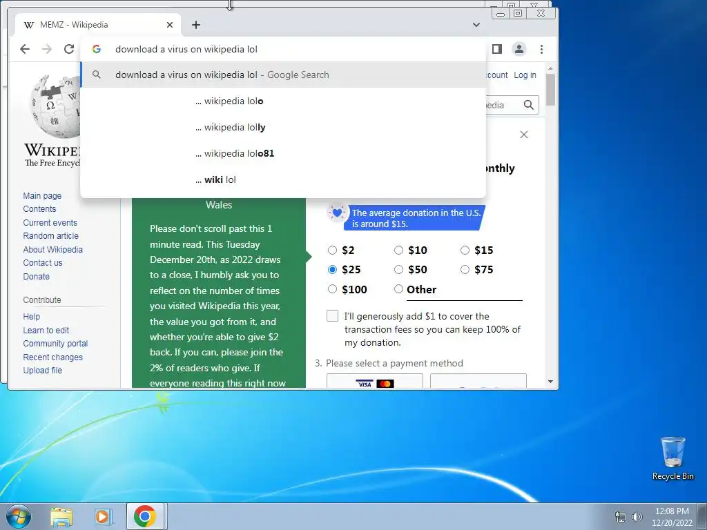
Task: Click the volume speaker tray icon
Action: point(637,517)
